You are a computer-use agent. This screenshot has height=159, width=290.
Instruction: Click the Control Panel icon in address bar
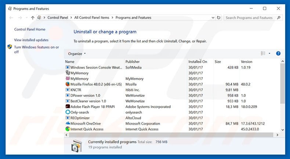tap(39, 18)
